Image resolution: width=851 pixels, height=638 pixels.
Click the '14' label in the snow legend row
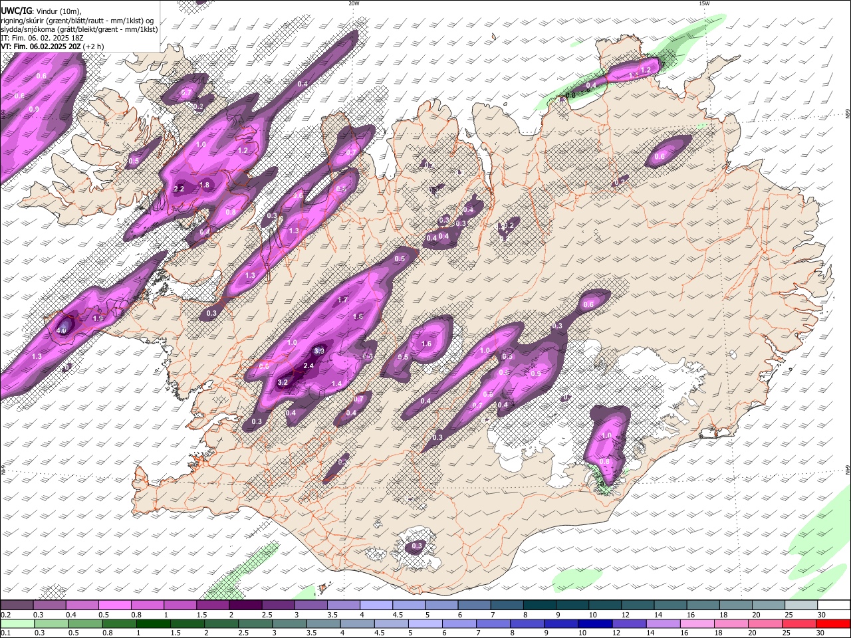(658, 615)
